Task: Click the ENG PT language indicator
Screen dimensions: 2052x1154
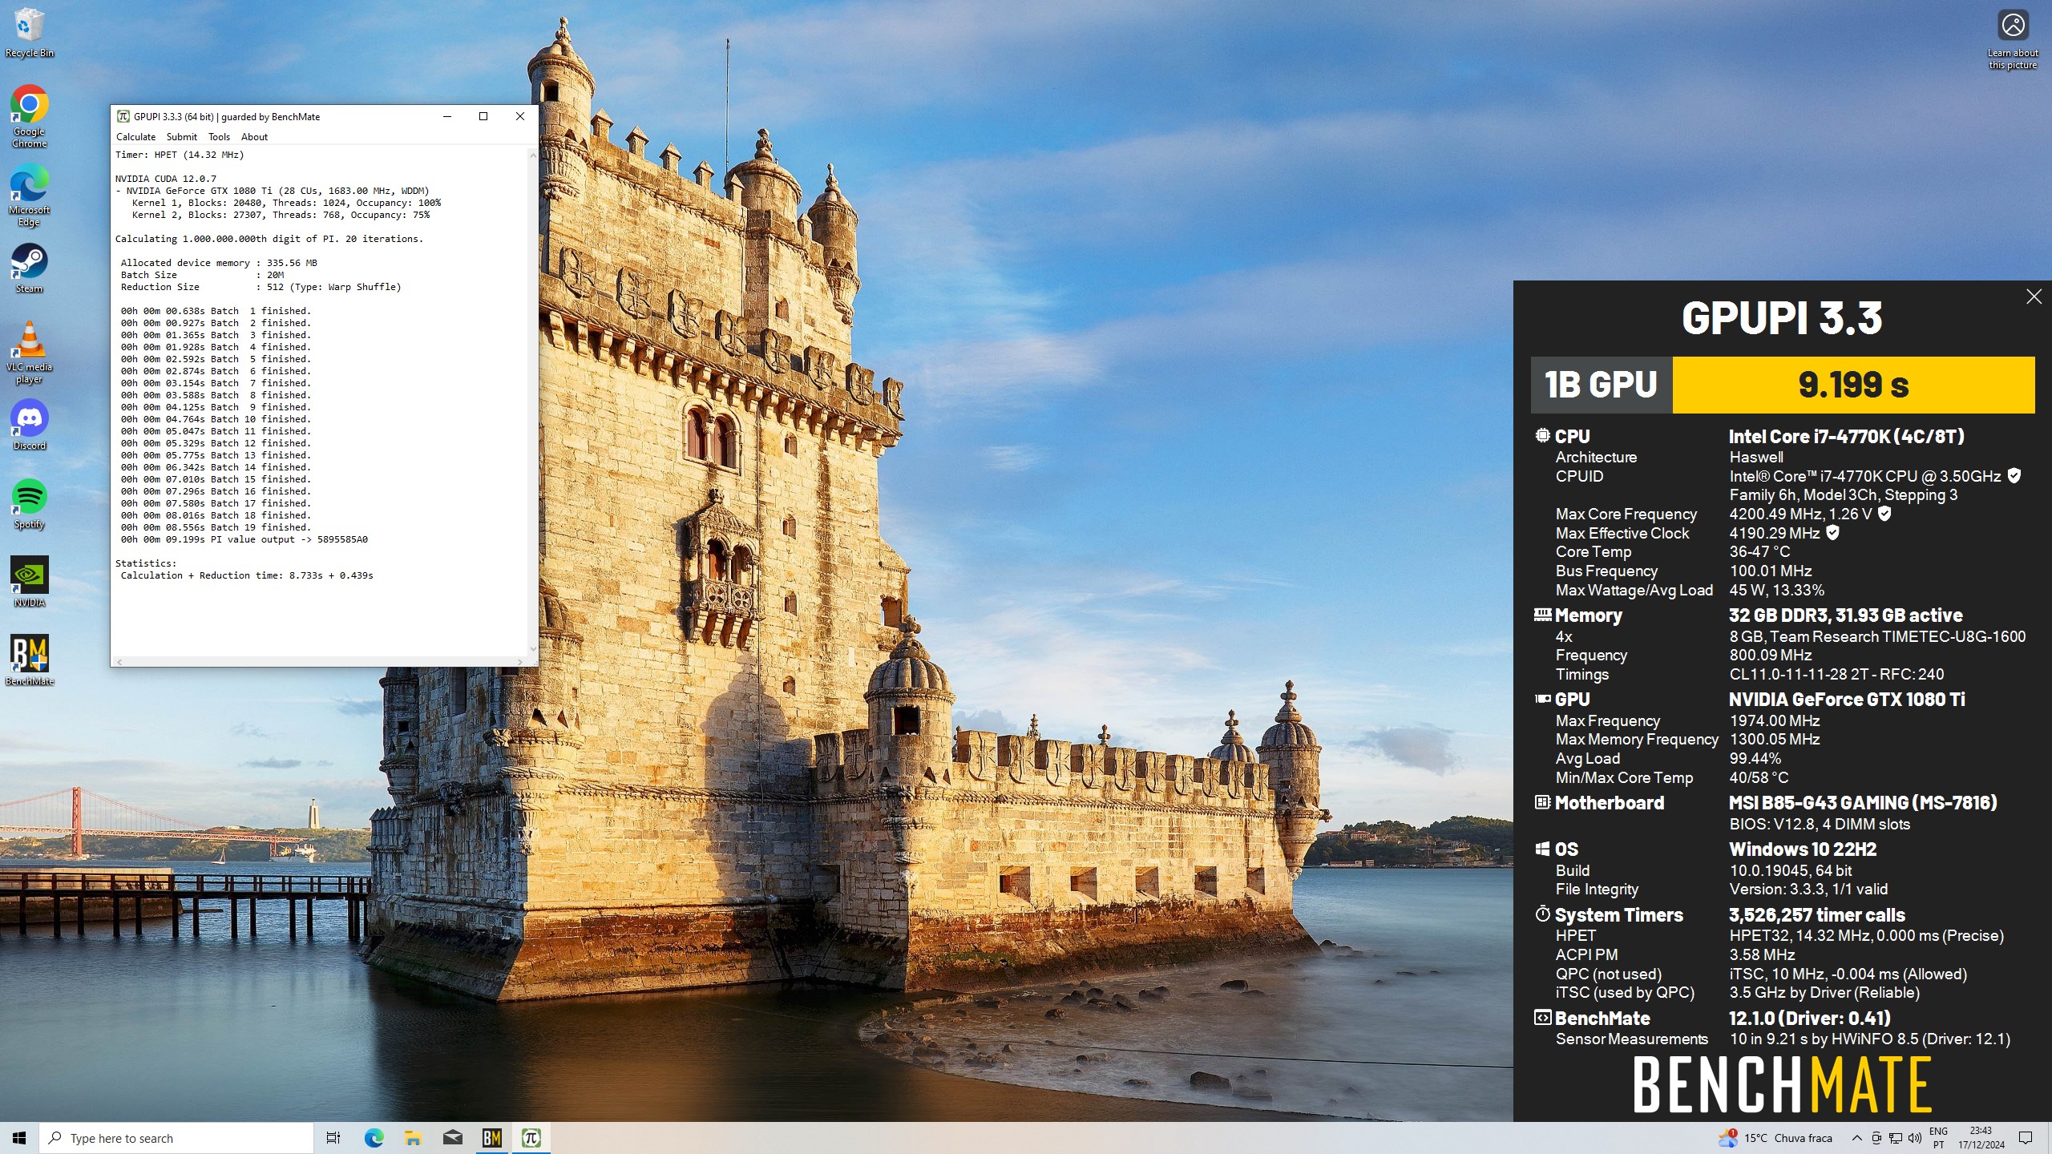Action: click(x=1939, y=1138)
